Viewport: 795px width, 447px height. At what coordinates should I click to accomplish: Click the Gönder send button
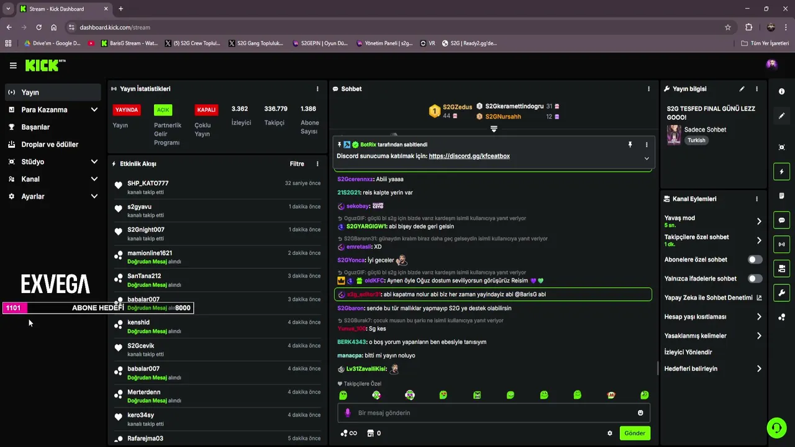(635, 433)
